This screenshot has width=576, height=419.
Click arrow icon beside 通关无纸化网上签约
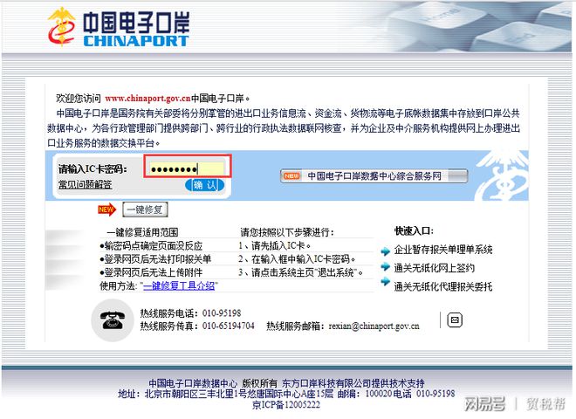(x=386, y=266)
